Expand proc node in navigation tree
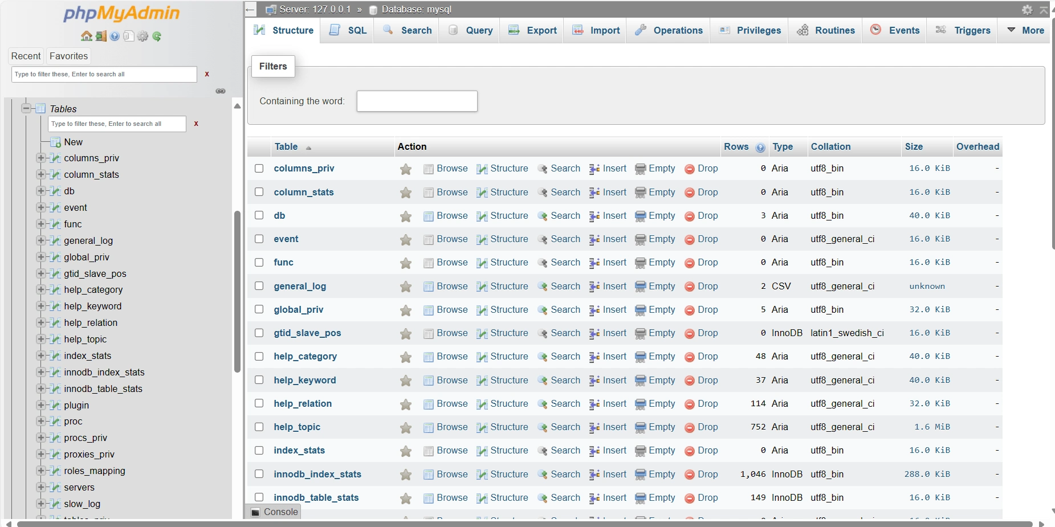This screenshot has height=527, width=1055. click(40, 421)
